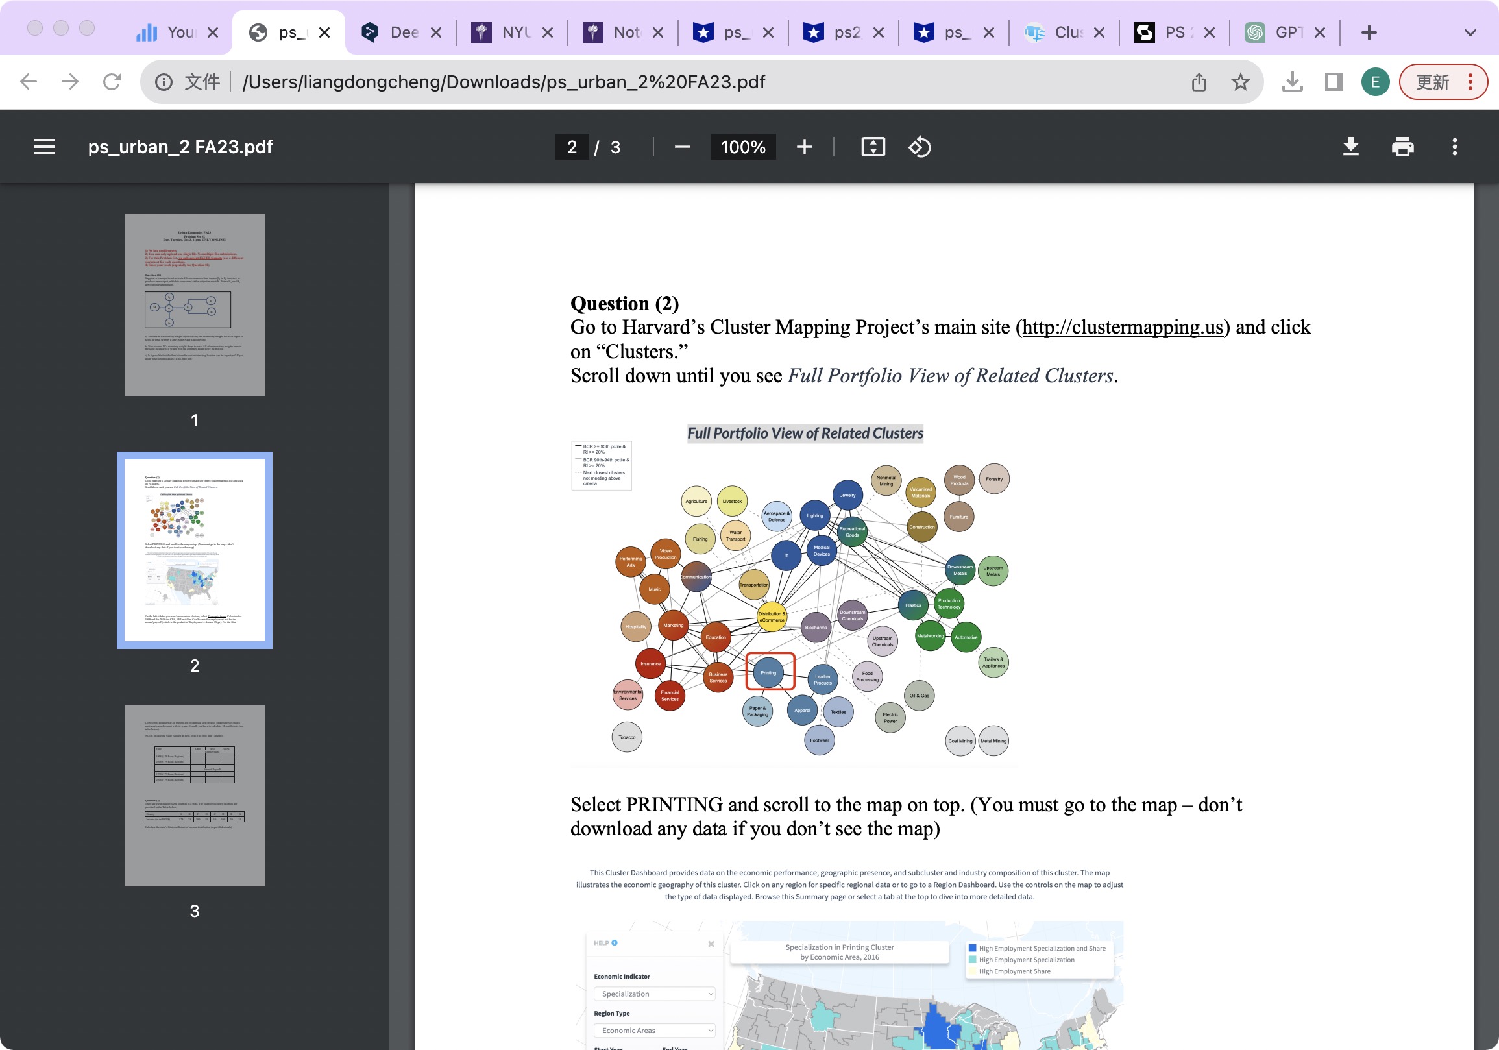
Task: Click the Business Services cluster node
Action: tap(718, 677)
